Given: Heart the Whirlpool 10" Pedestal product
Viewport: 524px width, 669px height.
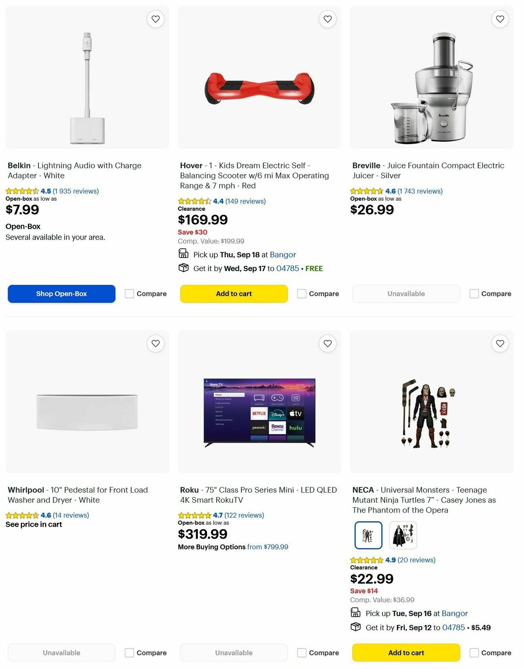Looking at the screenshot, I should click(x=155, y=344).
